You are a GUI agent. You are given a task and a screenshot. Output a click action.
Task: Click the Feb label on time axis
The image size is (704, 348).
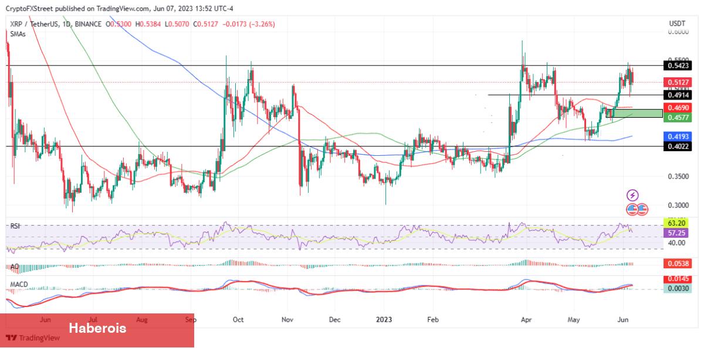pyautogui.click(x=432, y=320)
